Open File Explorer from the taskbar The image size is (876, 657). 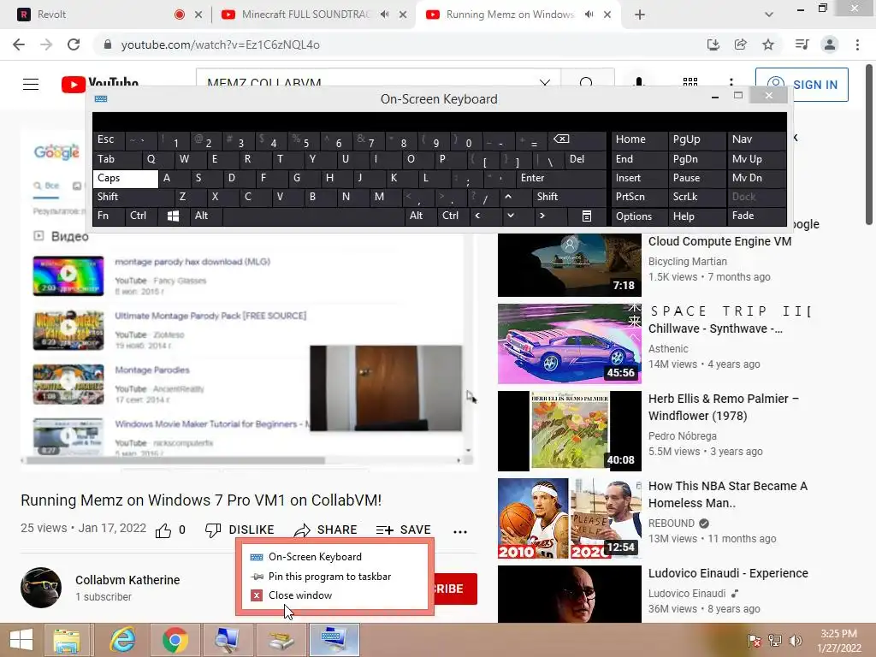click(67, 640)
